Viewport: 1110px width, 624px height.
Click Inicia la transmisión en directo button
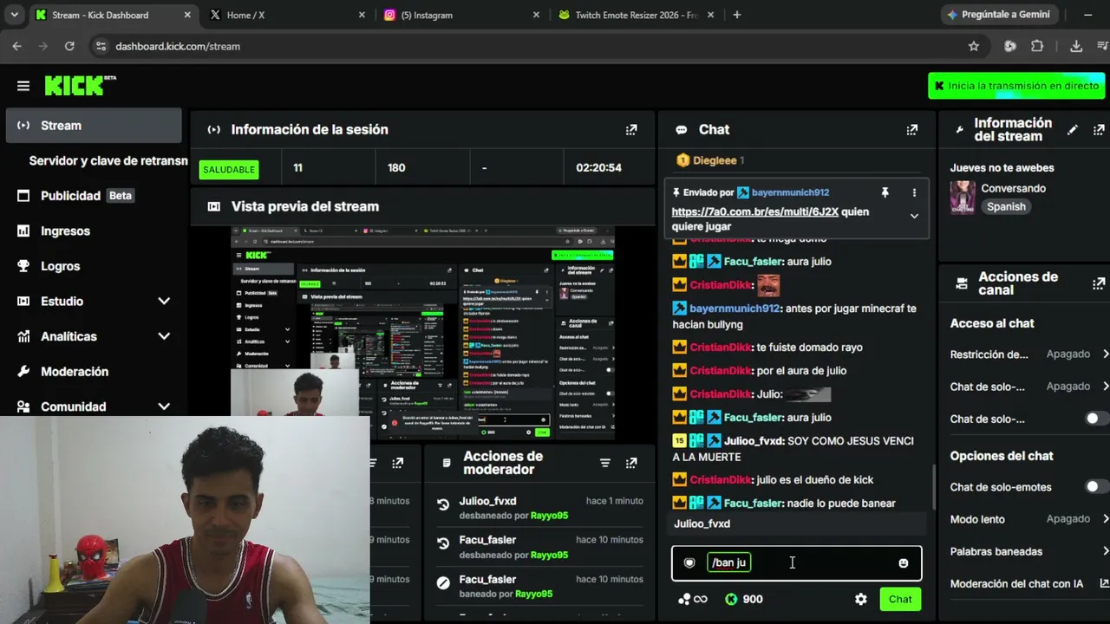[x=1015, y=86]
